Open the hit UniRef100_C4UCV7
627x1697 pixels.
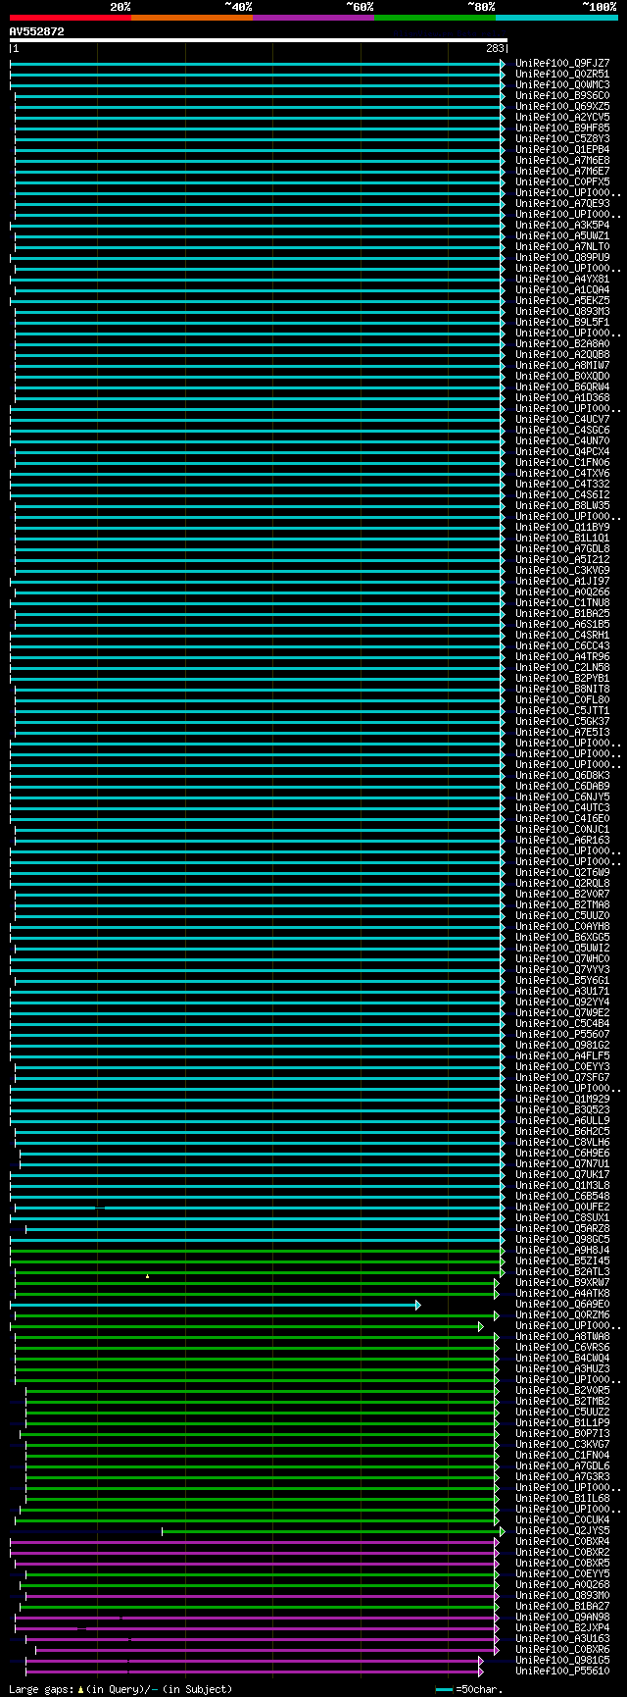[x=562, y=419]
